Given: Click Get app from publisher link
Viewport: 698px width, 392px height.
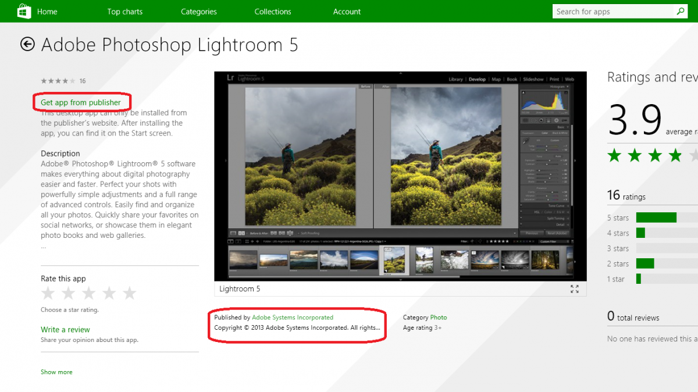Looking at the screenshot, I should pyautogui.click(x=81, y=102).
